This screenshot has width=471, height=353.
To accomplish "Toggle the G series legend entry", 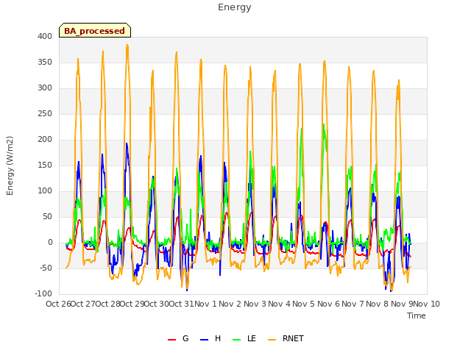I will pos(178,338).
